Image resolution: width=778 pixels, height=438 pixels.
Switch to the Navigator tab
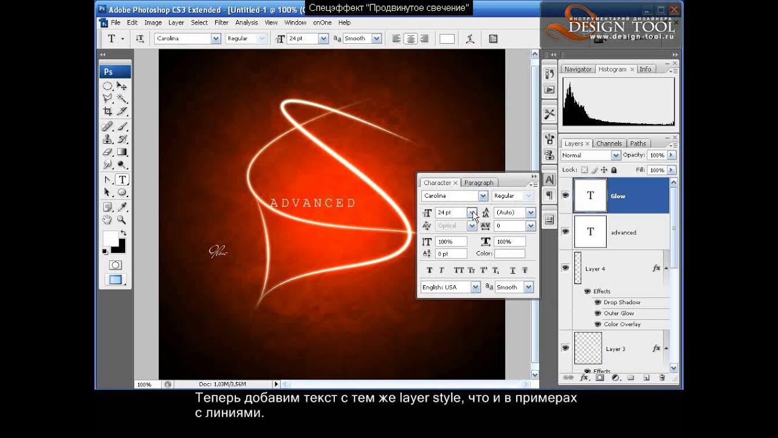pos(577,69)
